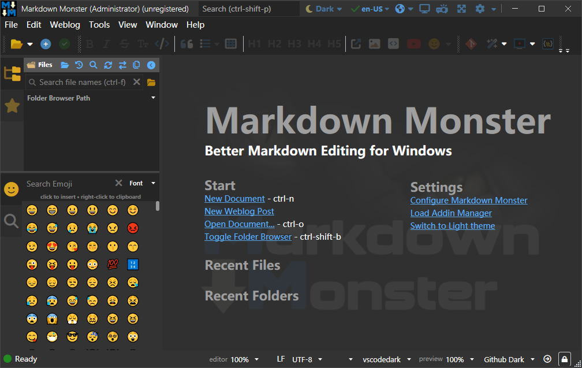Insert an image with the image toolbar icon
The height and width of the screenshot is (368, 582).
[375, 43]
